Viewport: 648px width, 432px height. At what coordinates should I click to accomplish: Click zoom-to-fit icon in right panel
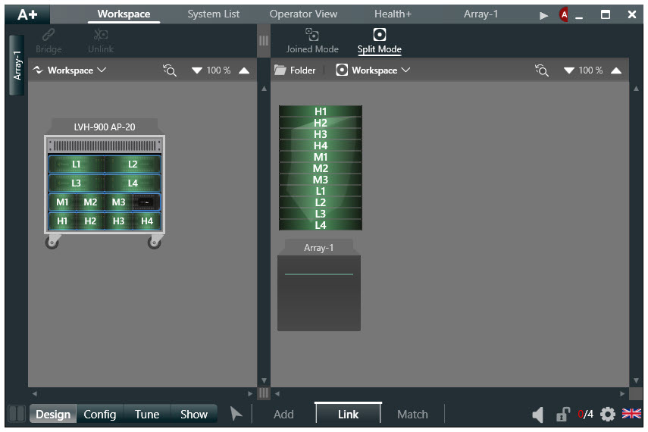point(541,70)
